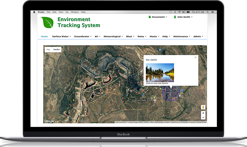Open the Apple menu icon
Image resolution: width=247 pixels, height=147 pixels.
34,12
